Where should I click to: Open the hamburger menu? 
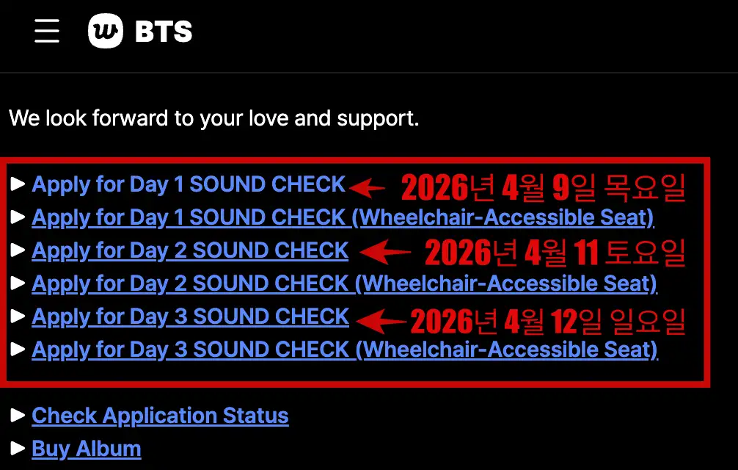click(47, 31)
